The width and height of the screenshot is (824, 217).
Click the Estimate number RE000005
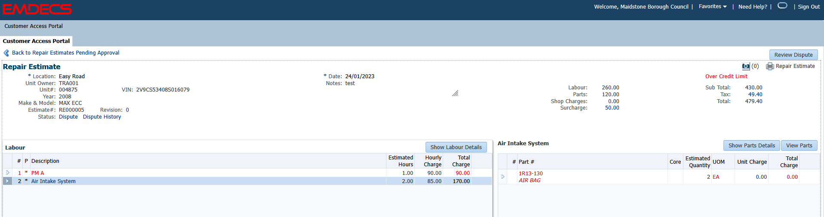pyautogui.click(x=71, y=110)
